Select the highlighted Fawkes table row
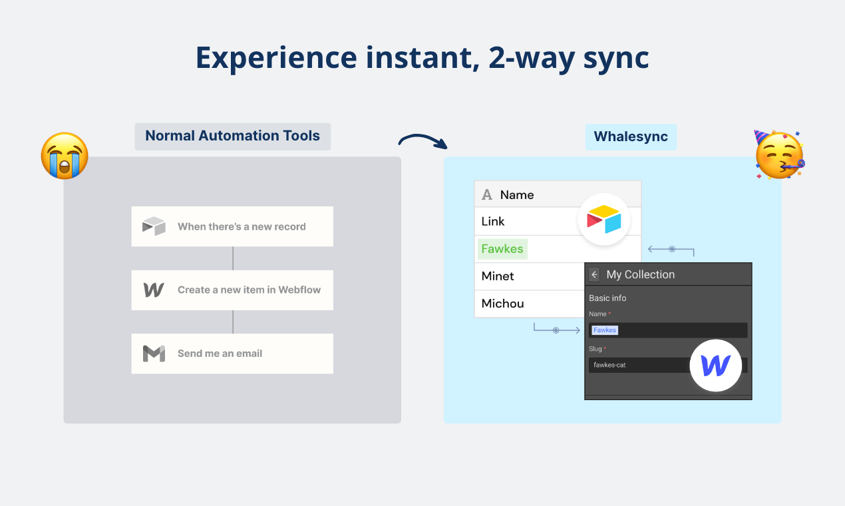This screenshot has width=845, height=506. tap(526, 249)
